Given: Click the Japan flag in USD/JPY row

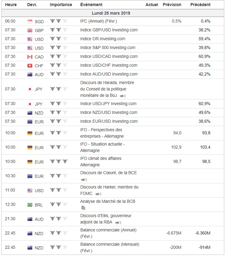Looking at the screenshot, I should [x=30, y=104].
